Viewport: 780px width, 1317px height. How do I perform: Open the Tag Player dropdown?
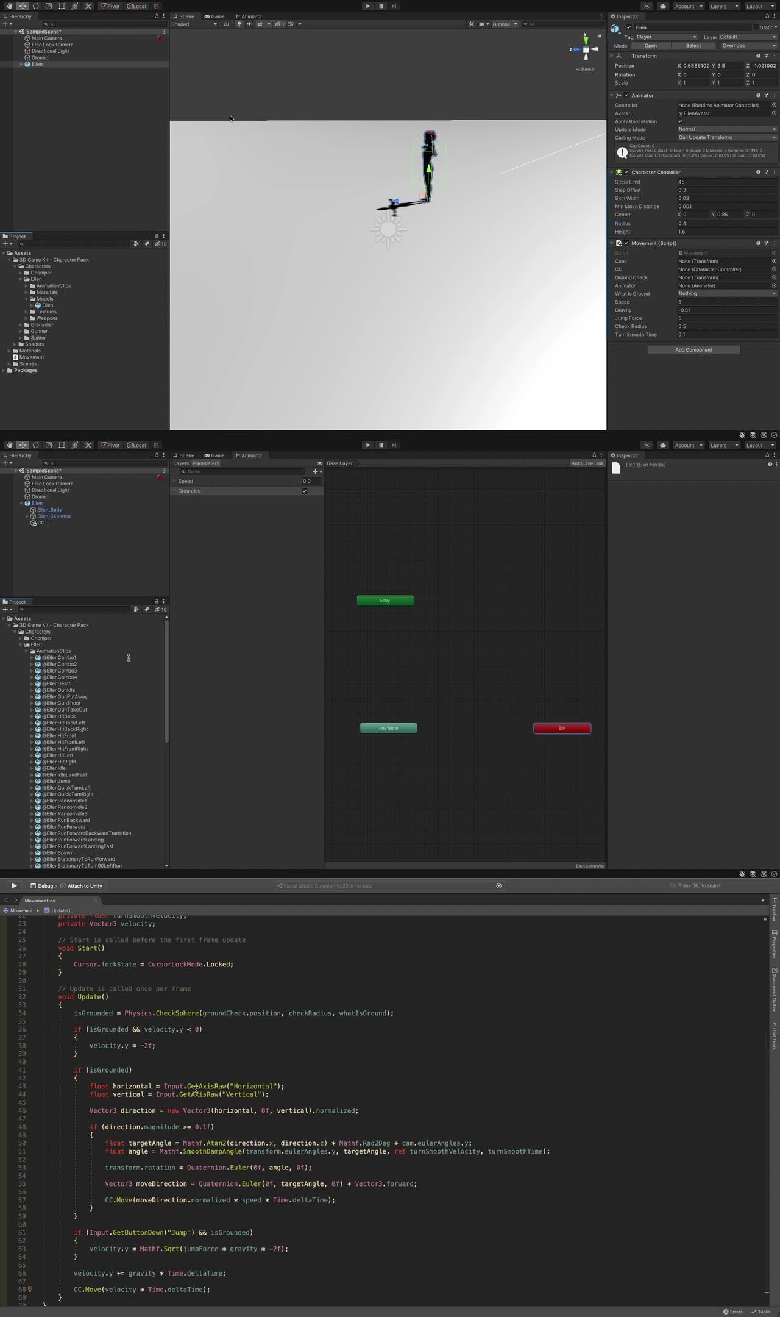[x=665, y=37]
